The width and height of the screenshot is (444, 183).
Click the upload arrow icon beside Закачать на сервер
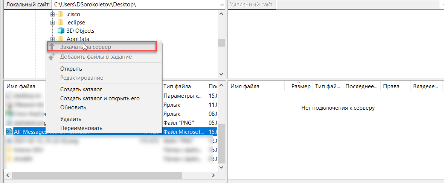(52, 47)
